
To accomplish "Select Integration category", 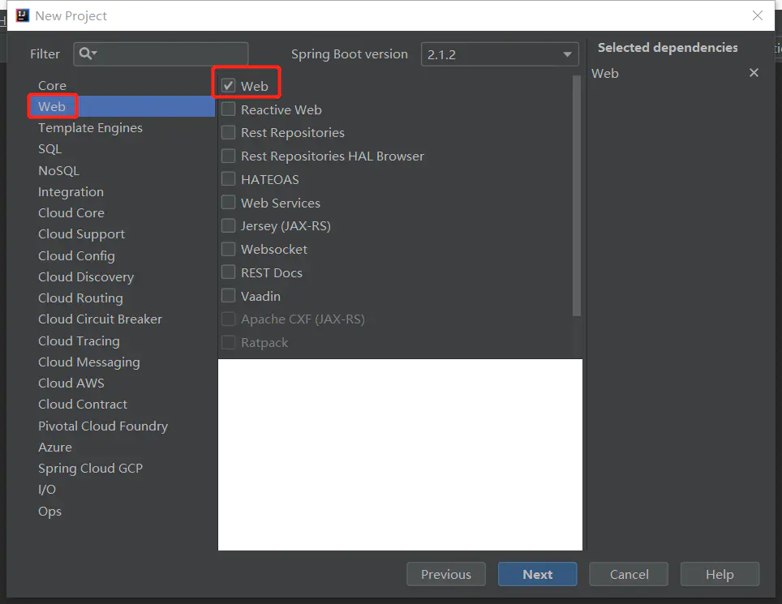I will click(x=71, y=192).
